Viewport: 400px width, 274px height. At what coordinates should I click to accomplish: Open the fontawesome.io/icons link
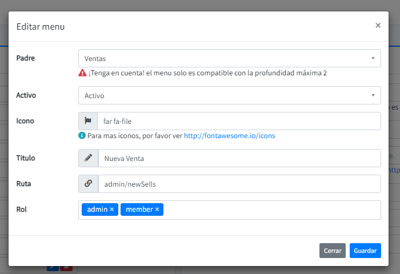point(229,136)
